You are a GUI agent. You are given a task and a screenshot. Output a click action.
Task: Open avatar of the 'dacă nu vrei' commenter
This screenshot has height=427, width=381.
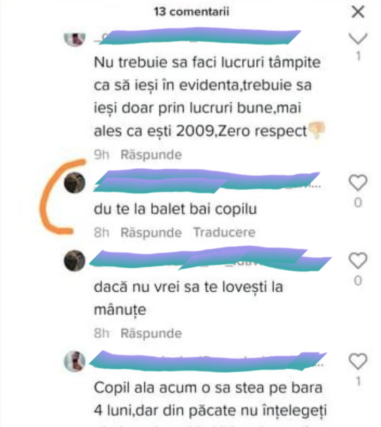point(75,261)
